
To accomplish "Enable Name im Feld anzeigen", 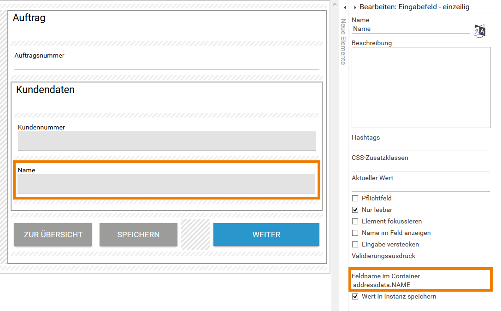I will 355,233.
